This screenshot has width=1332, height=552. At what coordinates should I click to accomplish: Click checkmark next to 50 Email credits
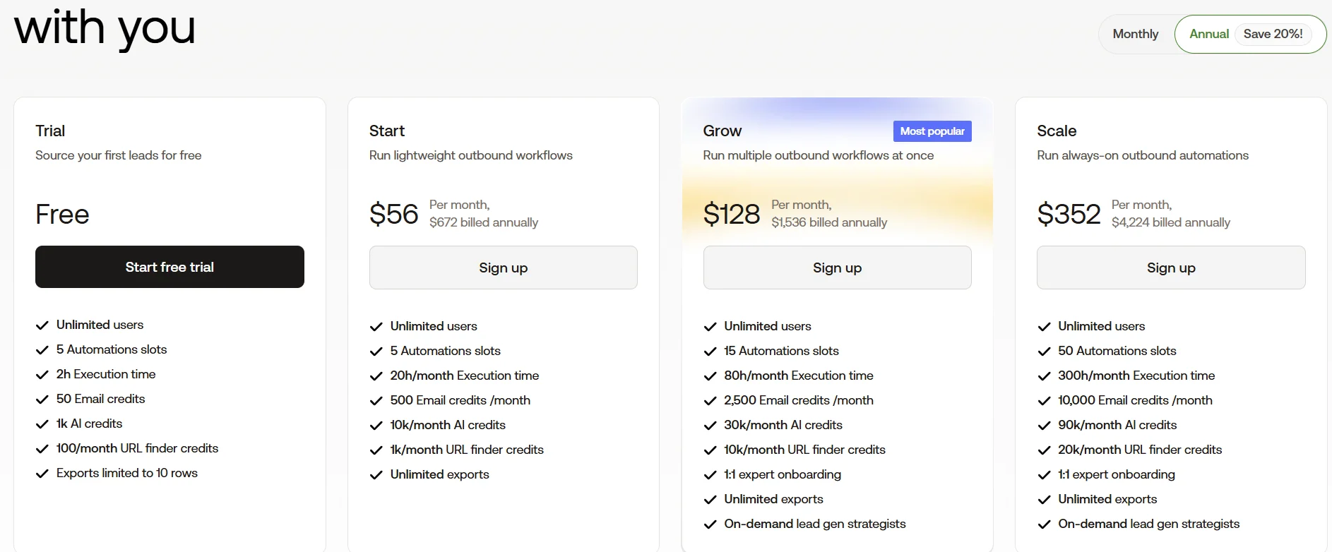[x=42, y=400]
